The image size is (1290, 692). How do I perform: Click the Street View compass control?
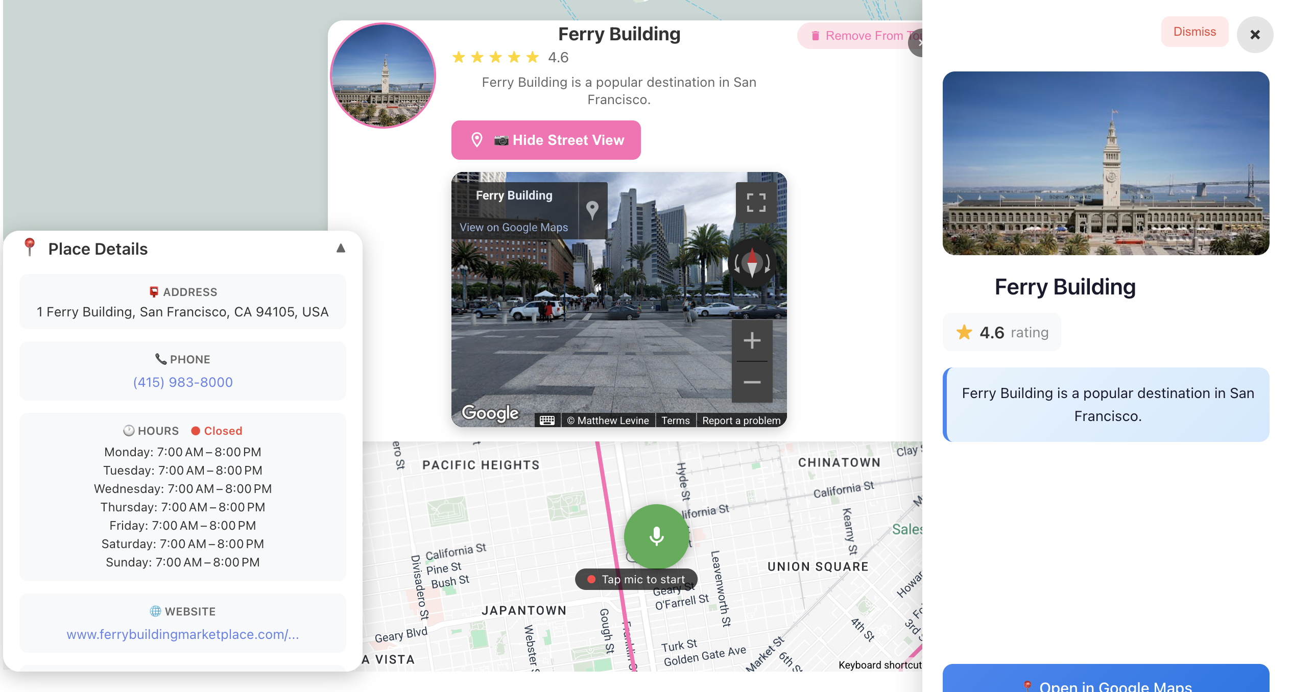coord(752,263)
